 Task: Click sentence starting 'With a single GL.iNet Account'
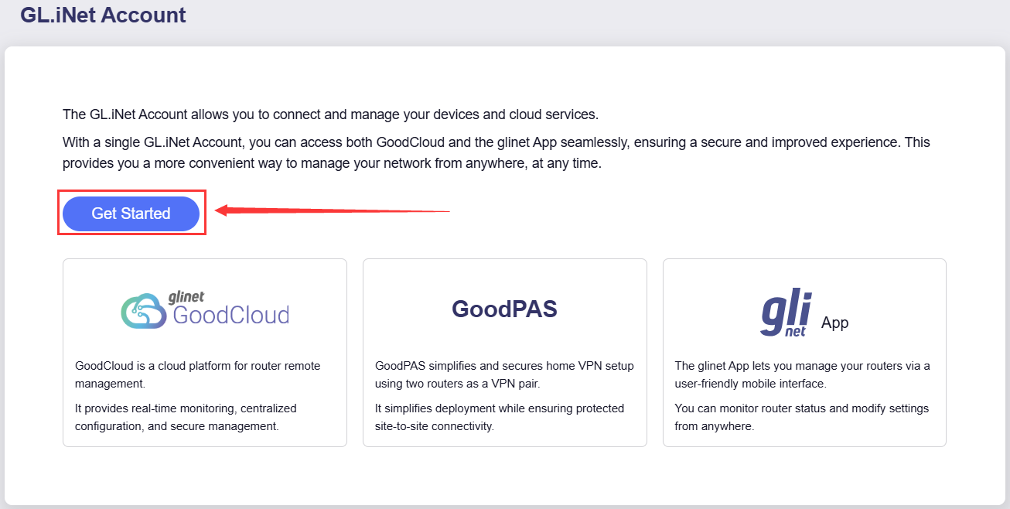click(496, 153)
